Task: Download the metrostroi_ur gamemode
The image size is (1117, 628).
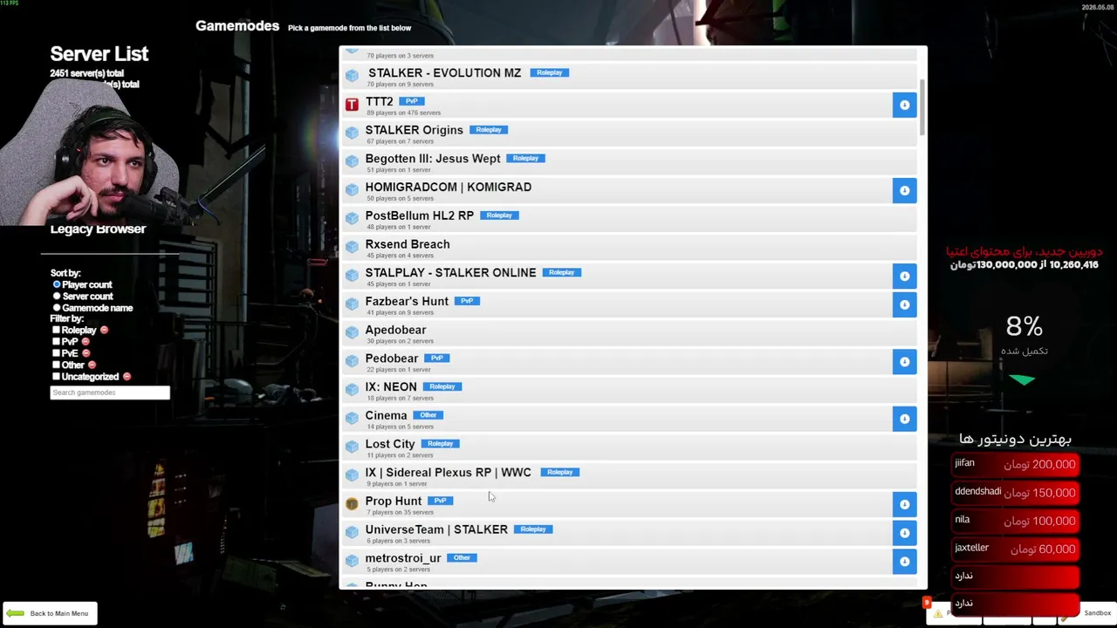Action: pos(904,561)
